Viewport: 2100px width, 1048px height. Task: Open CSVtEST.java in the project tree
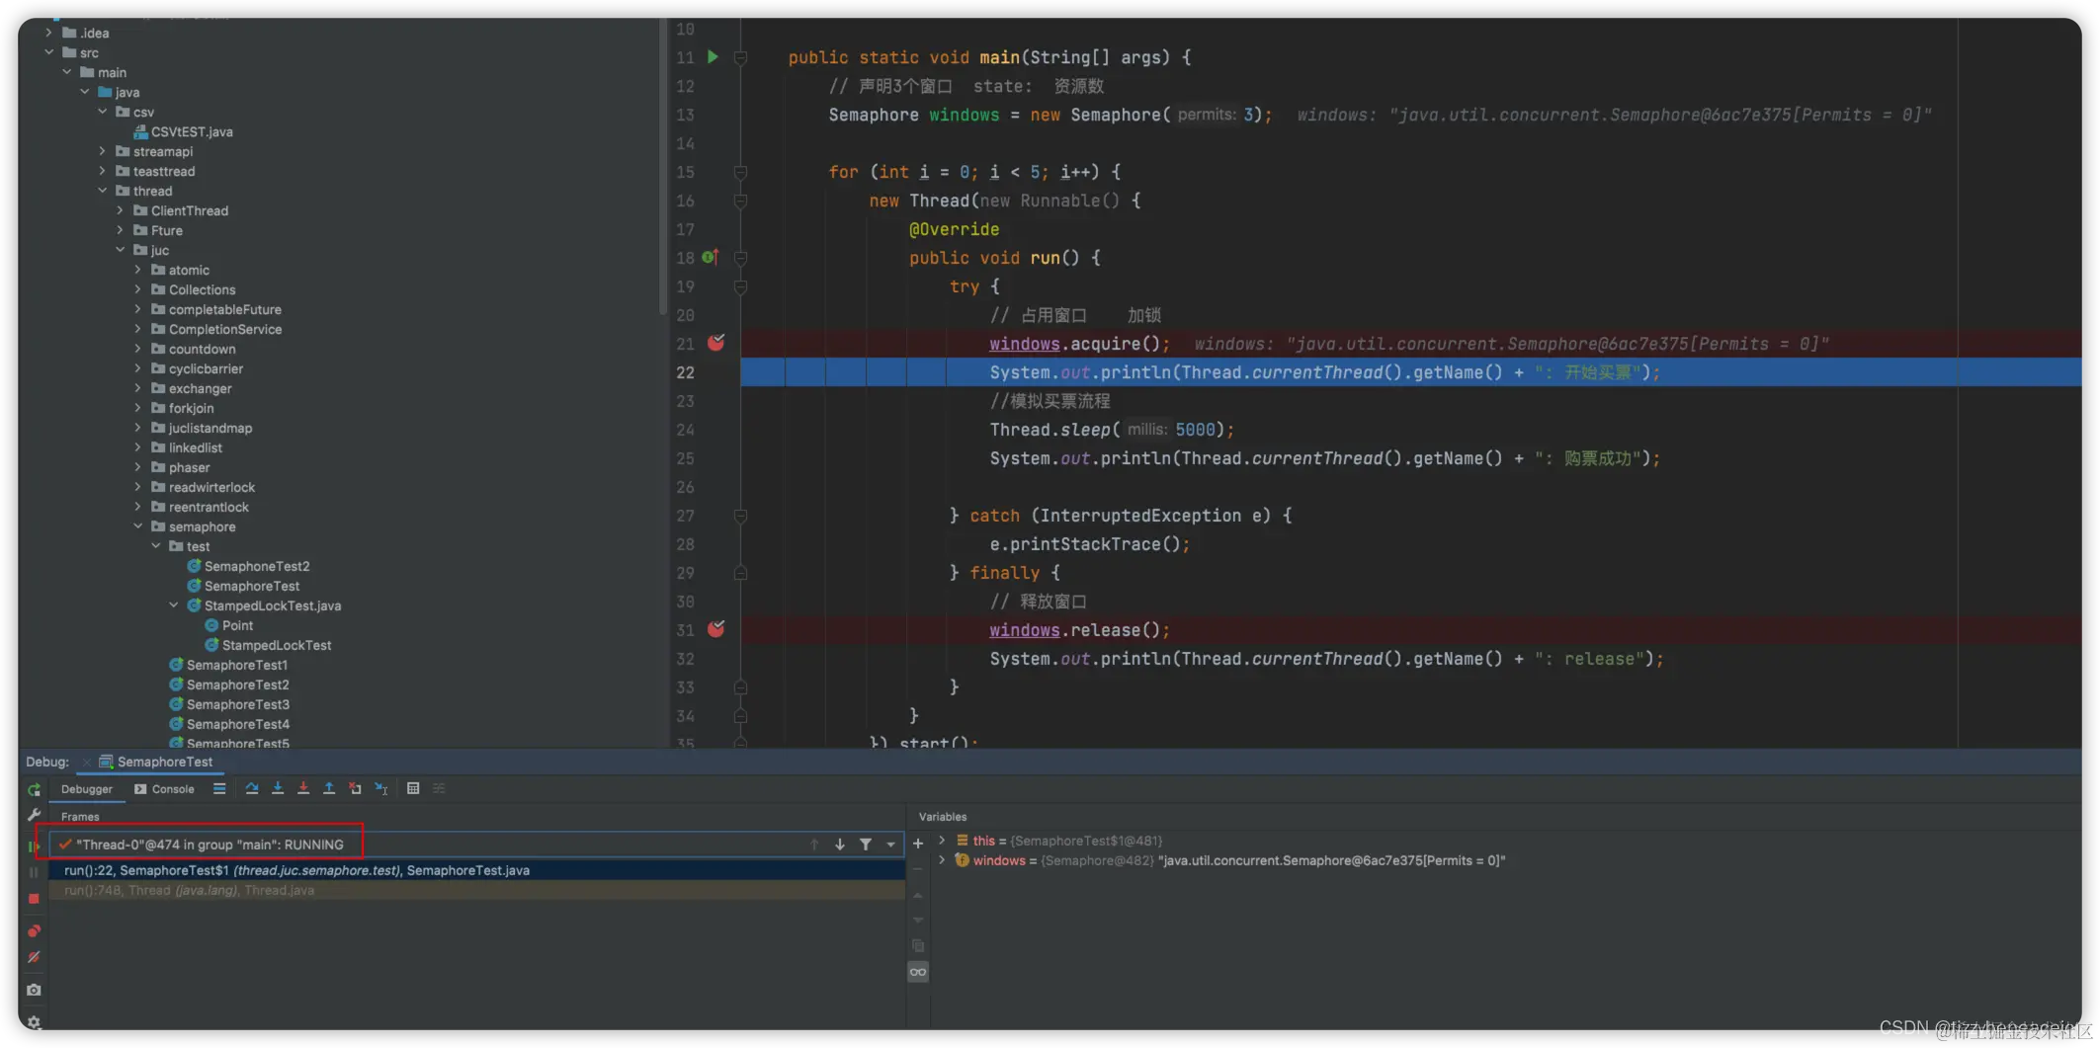[183, 131]
